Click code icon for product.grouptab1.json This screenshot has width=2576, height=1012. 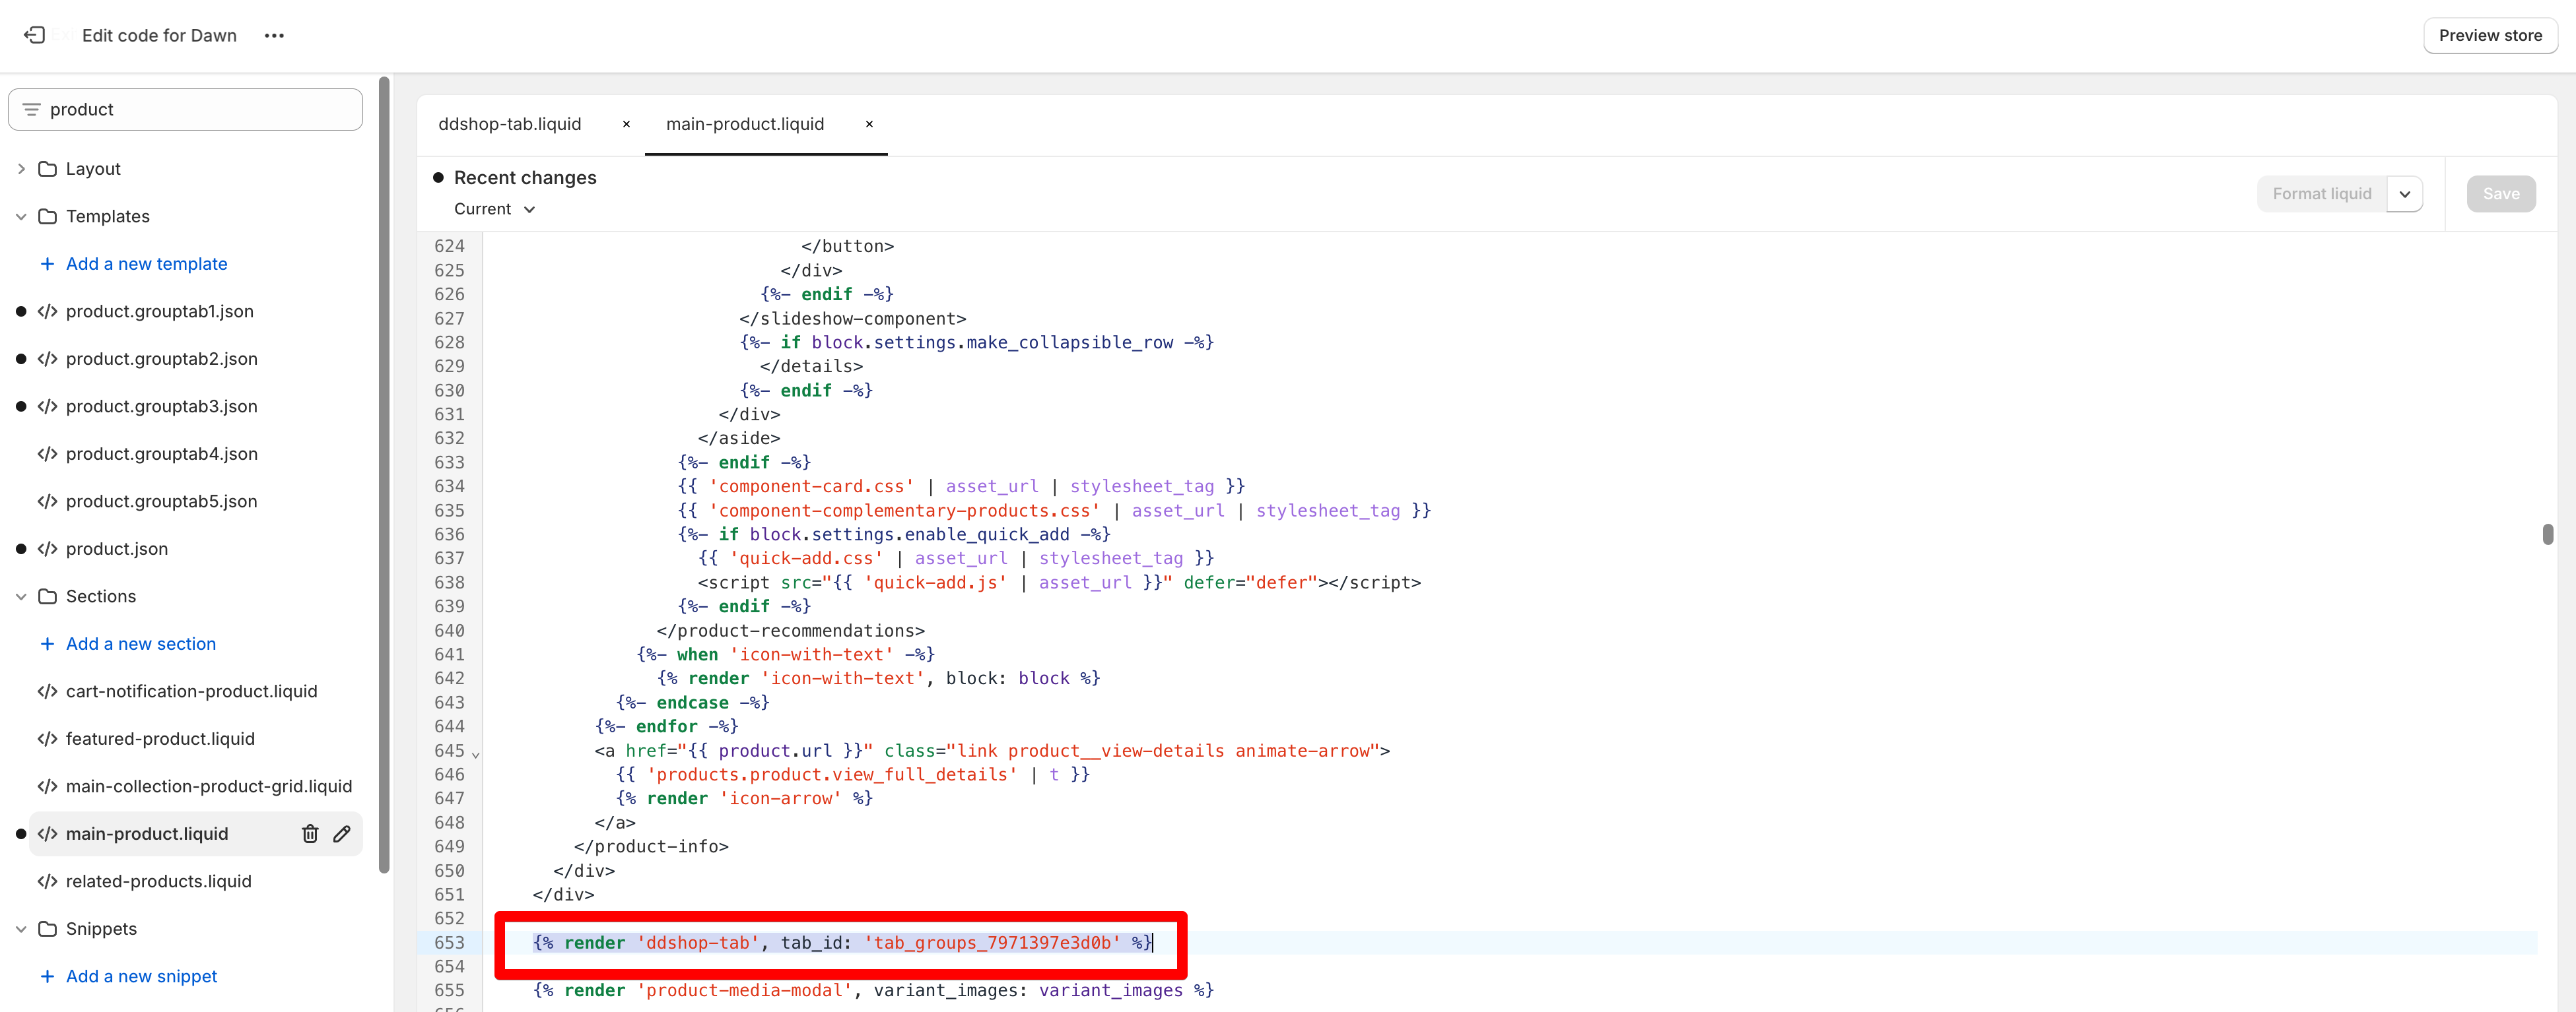pyautogui.click(x=47, y=311)
